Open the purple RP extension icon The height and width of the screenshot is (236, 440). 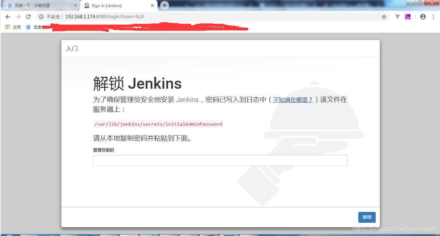(408, 17)
